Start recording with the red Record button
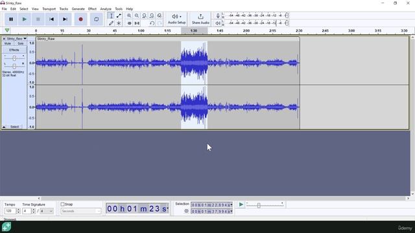This screenshot has height=233, width=415. tap(80, 19)
